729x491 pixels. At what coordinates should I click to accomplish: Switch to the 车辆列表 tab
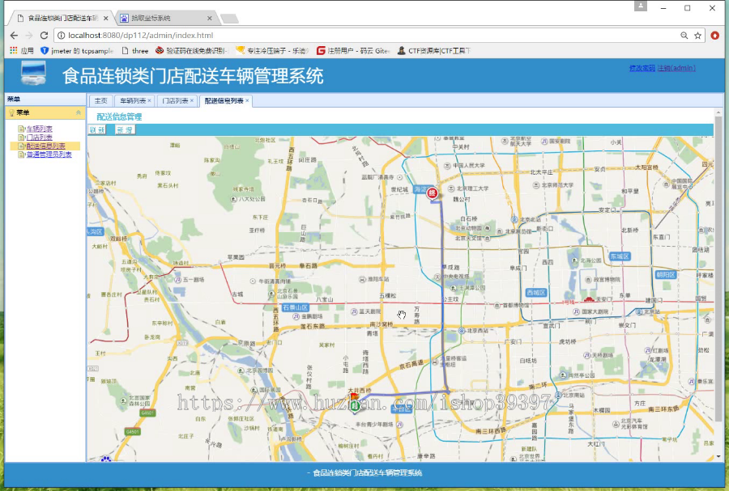tap(133, 100)
